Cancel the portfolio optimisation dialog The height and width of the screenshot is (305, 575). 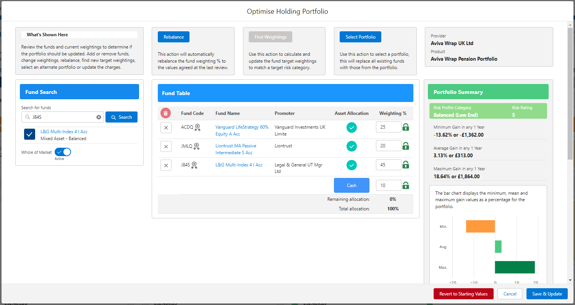[x=510, y=294]
